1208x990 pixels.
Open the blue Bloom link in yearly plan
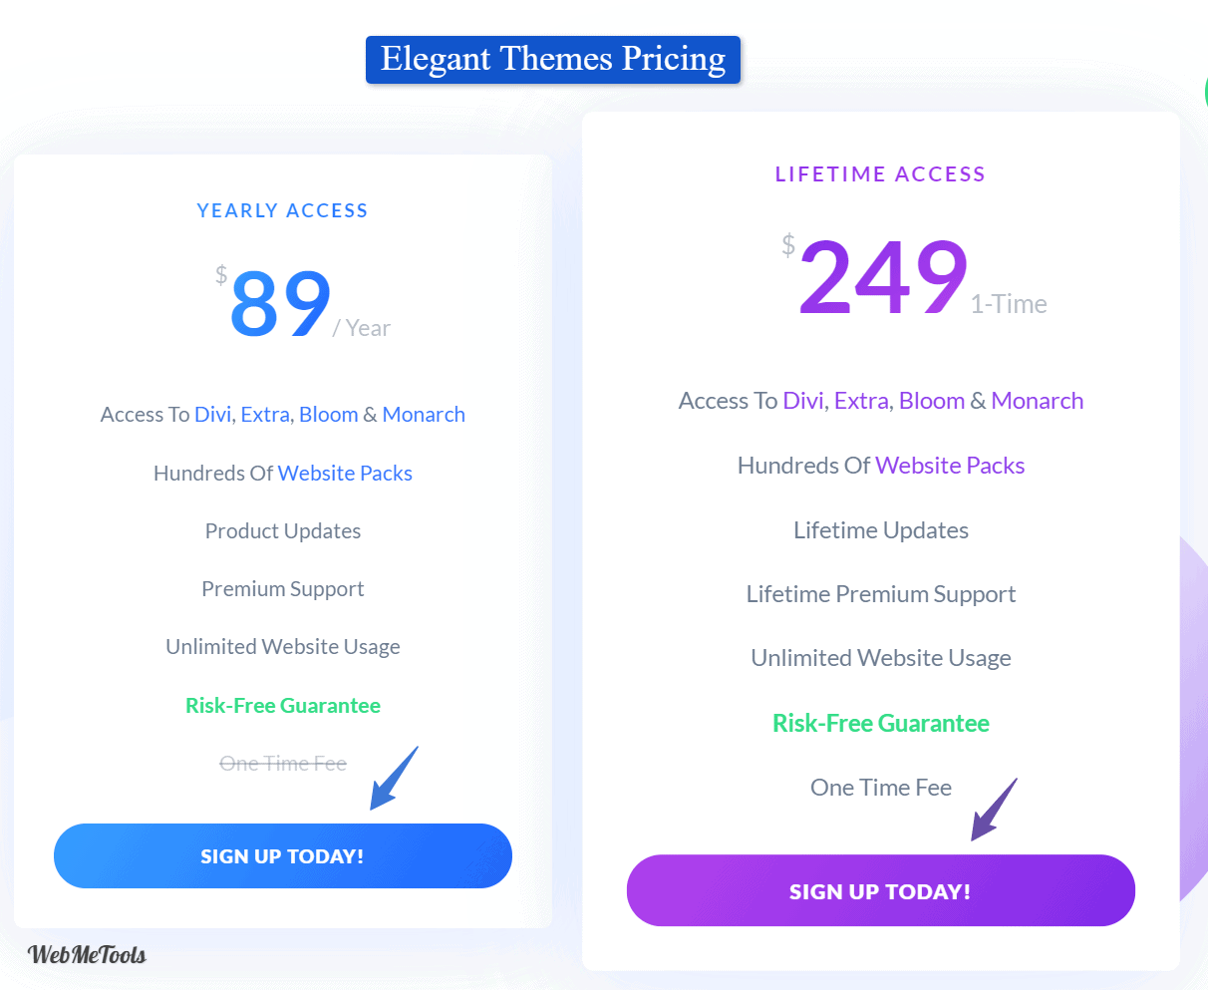[328, 415]
